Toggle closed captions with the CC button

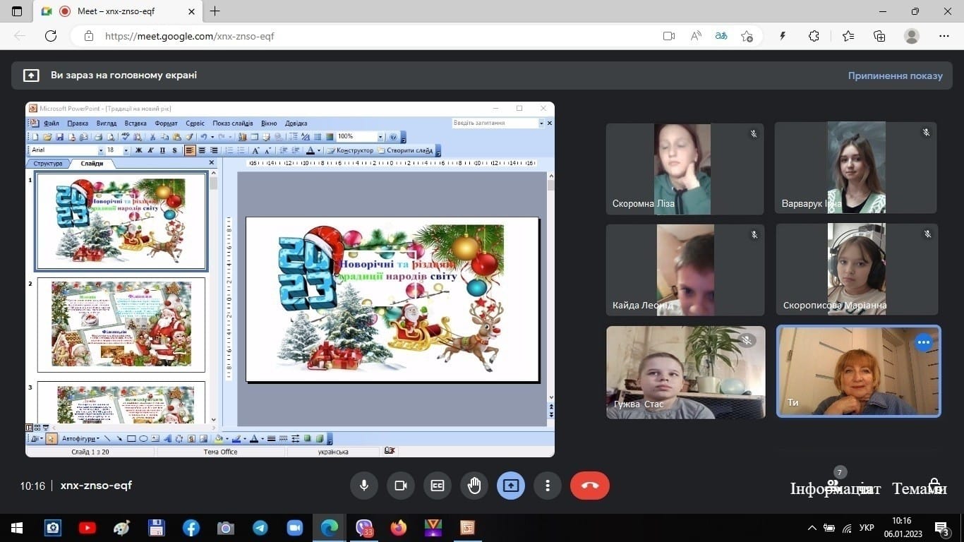(438, 486)
